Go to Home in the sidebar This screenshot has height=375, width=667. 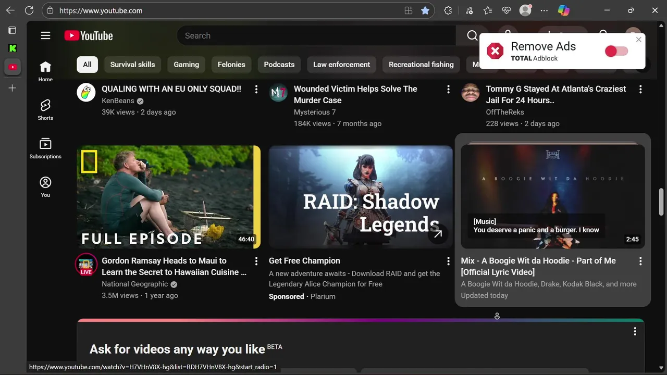(45, 71)
